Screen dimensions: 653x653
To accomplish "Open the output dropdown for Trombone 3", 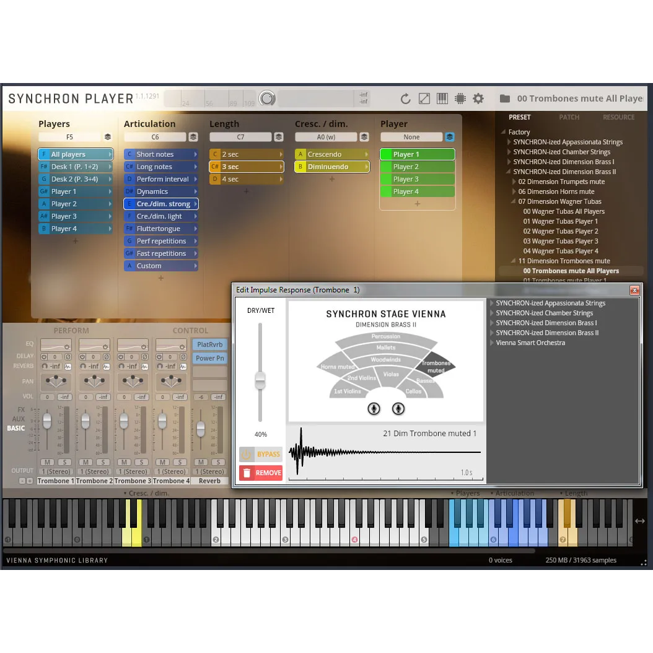I will (133, 471).
